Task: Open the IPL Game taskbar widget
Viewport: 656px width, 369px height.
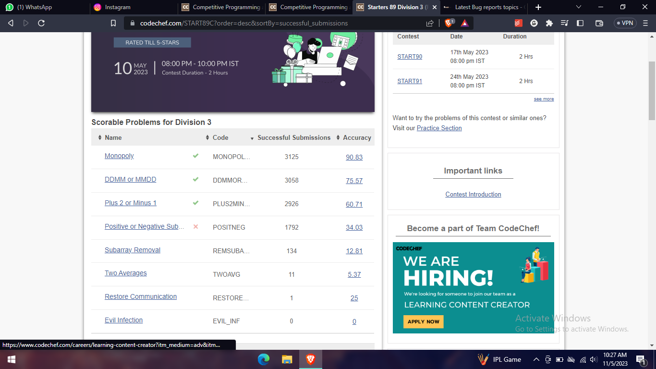Action: (499, 359)
